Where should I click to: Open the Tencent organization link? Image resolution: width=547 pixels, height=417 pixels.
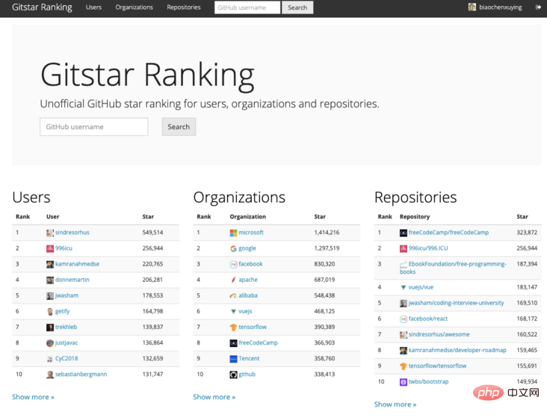249,359
